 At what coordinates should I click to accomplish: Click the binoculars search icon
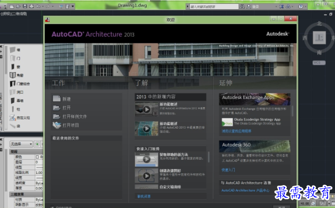coord(242,7)
